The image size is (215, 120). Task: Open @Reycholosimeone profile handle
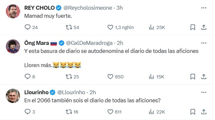click(x=88, y=8)
